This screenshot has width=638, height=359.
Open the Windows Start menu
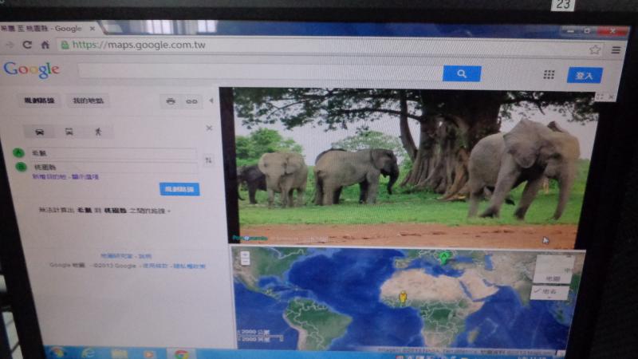(57, 353)
